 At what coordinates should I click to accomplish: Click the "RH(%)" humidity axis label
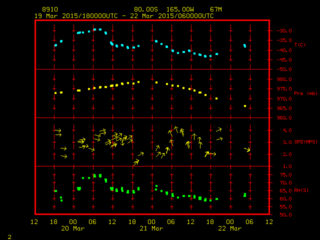coord(301,190)
